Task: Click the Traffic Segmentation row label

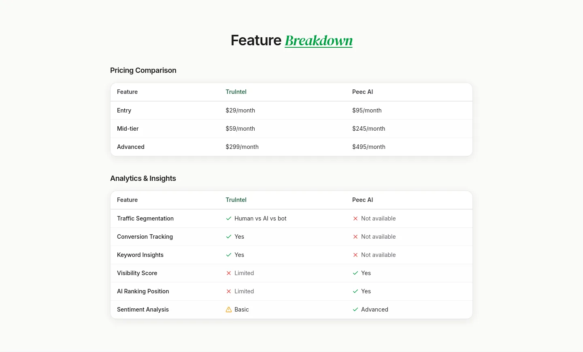Action: 145,218
